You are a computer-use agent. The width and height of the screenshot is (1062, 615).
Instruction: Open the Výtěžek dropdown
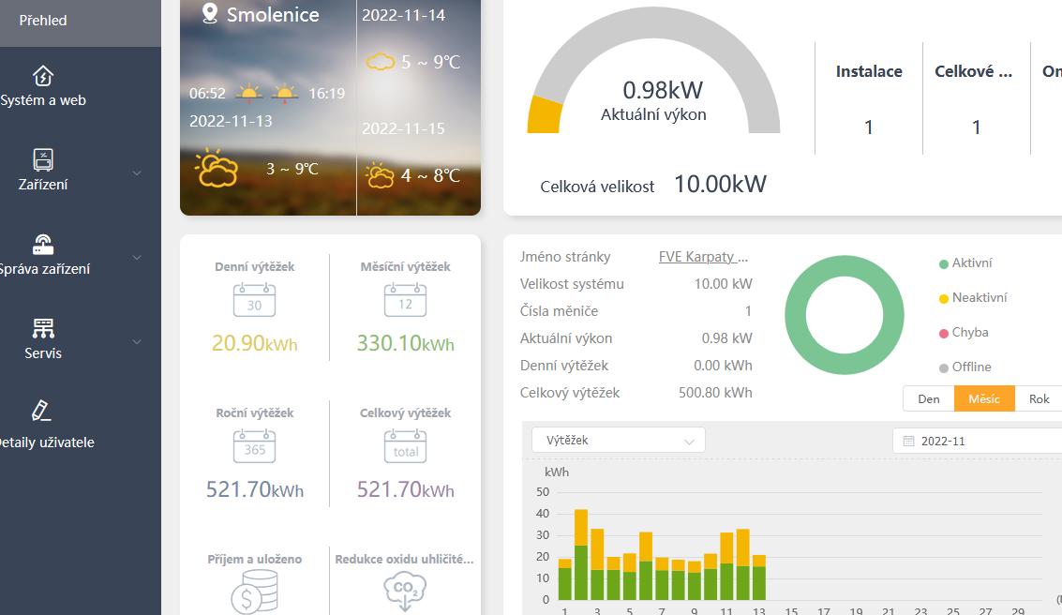pos(619,440)
